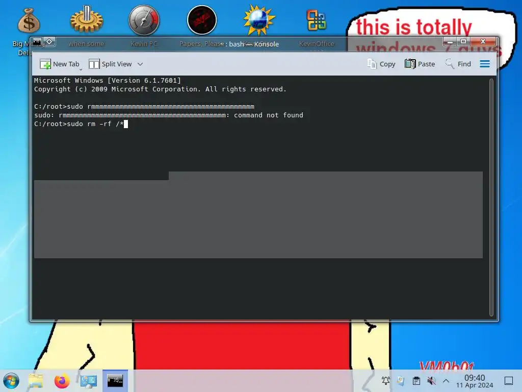Click the Paste toolbar button
The width and height of the screenshot is (522, 392).
pyautogui.click(x=420, y=64)
